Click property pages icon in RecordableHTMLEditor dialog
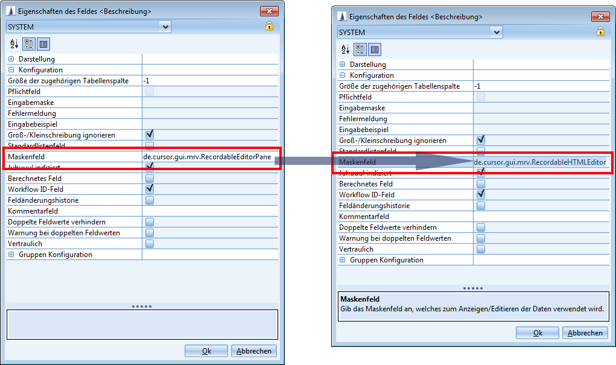The width and height of the screenshot is (616, 365). tap(374, 49)
